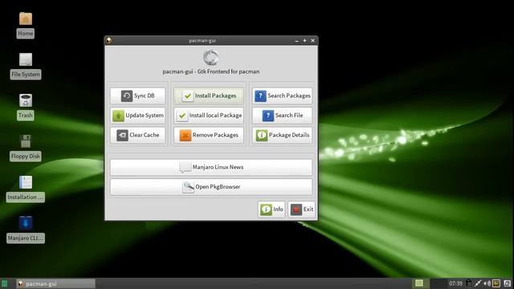Clear Cache in pacman-gui

(x=138, y=135)
